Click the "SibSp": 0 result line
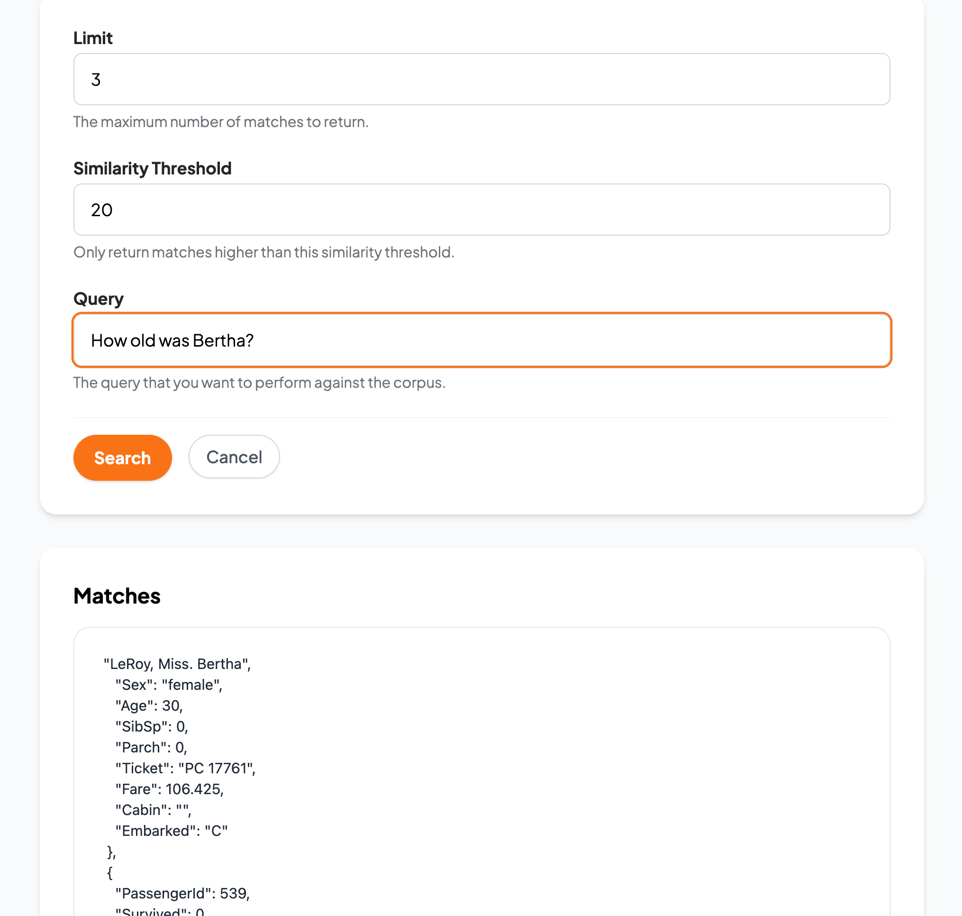The height and width of the screenshot is (916, 962). coord(152,726)
